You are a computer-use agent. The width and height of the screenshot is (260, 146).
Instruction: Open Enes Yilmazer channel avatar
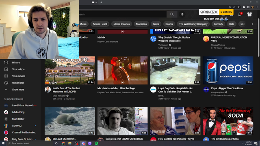(48, 90)
